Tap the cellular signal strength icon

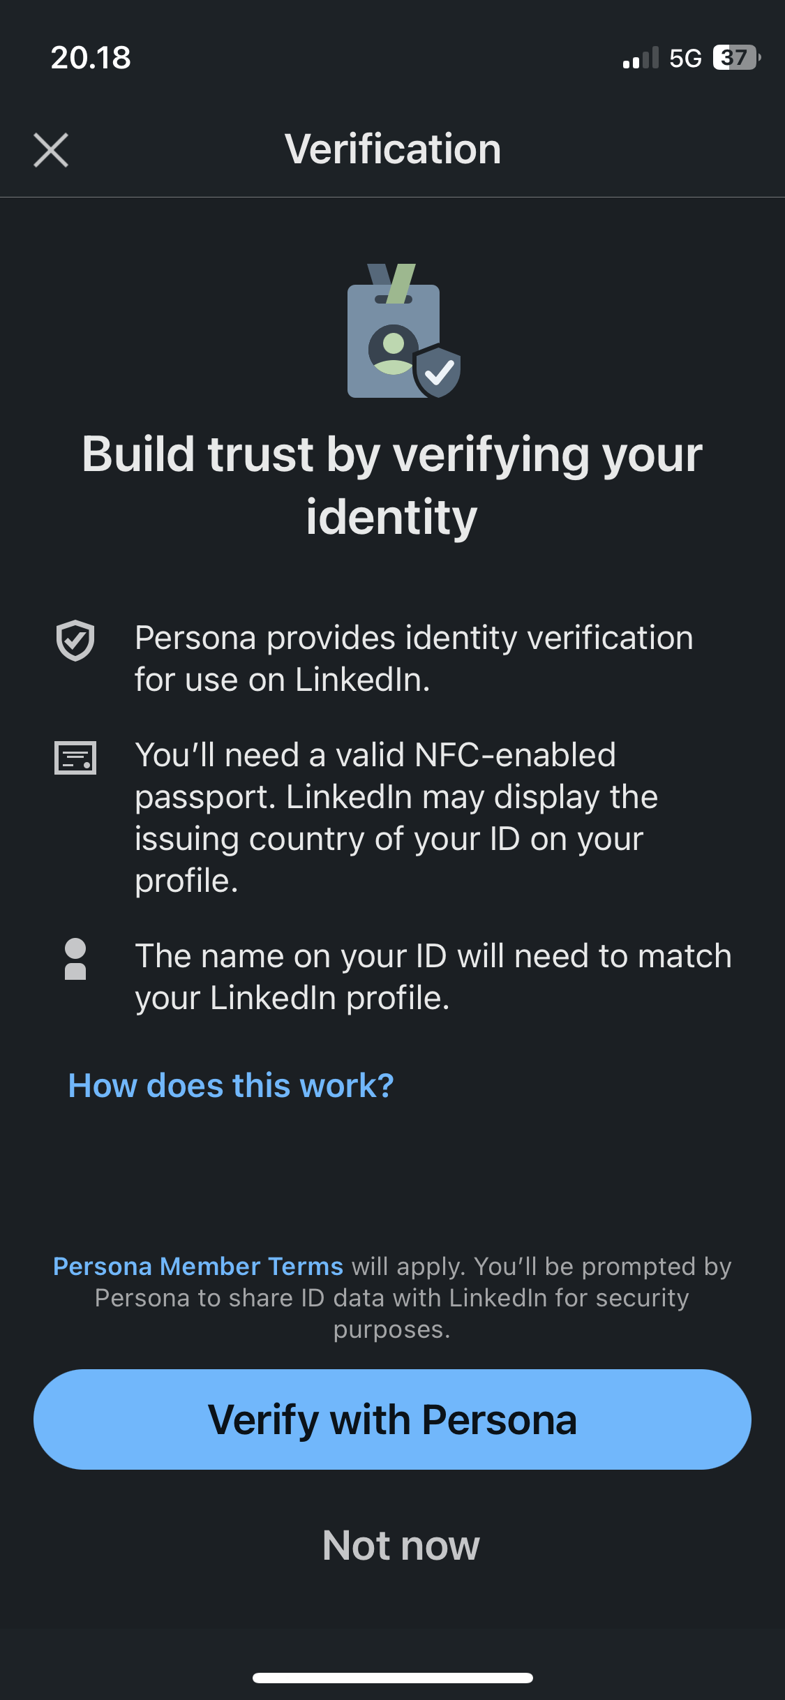point(640,59)
